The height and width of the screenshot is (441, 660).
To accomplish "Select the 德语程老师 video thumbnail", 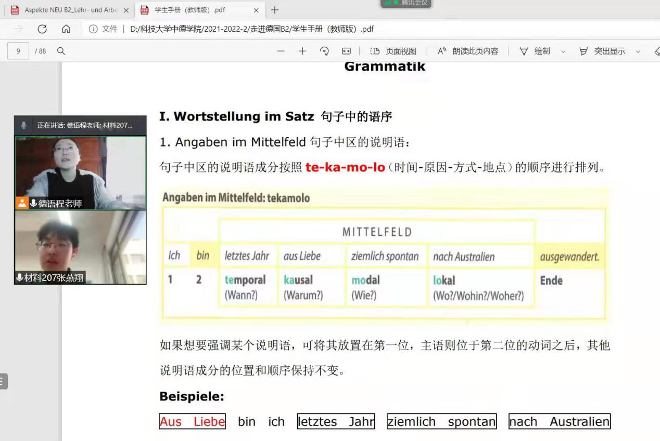I will 80,172.
